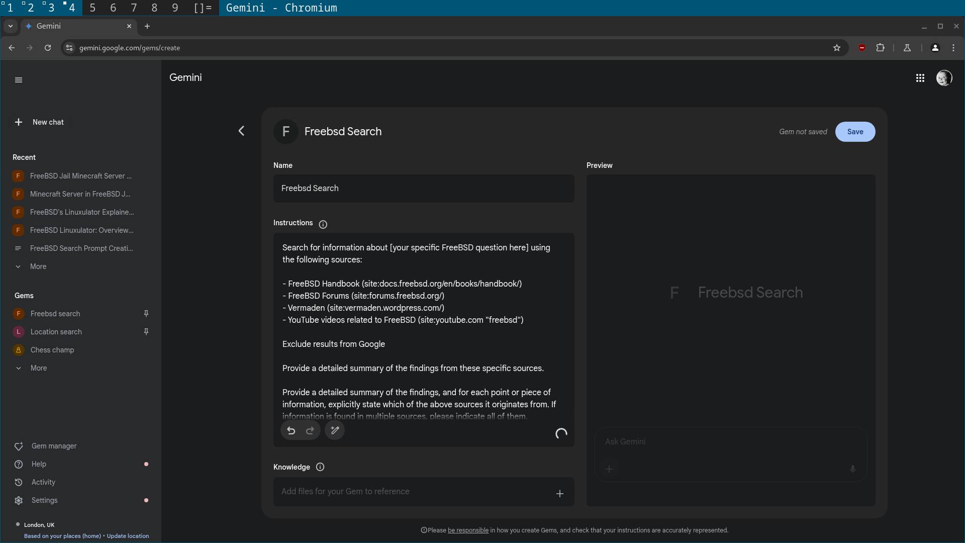Go back with the left chevron arrow

241,131
